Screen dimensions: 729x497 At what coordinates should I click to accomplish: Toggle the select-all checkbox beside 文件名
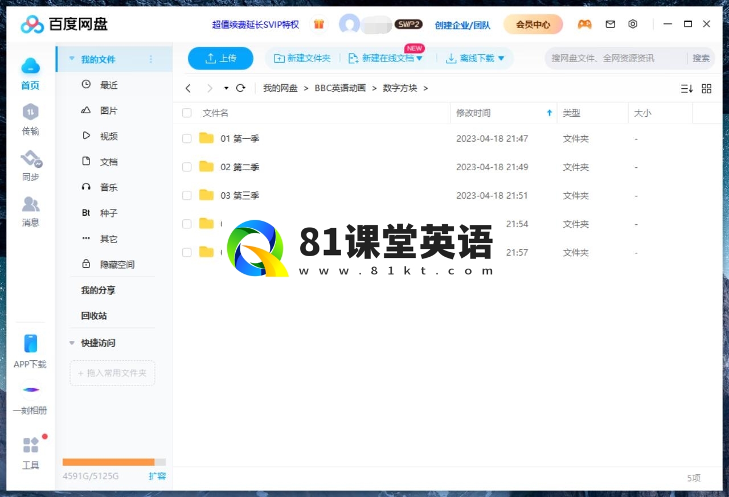[x=187, y=113]
